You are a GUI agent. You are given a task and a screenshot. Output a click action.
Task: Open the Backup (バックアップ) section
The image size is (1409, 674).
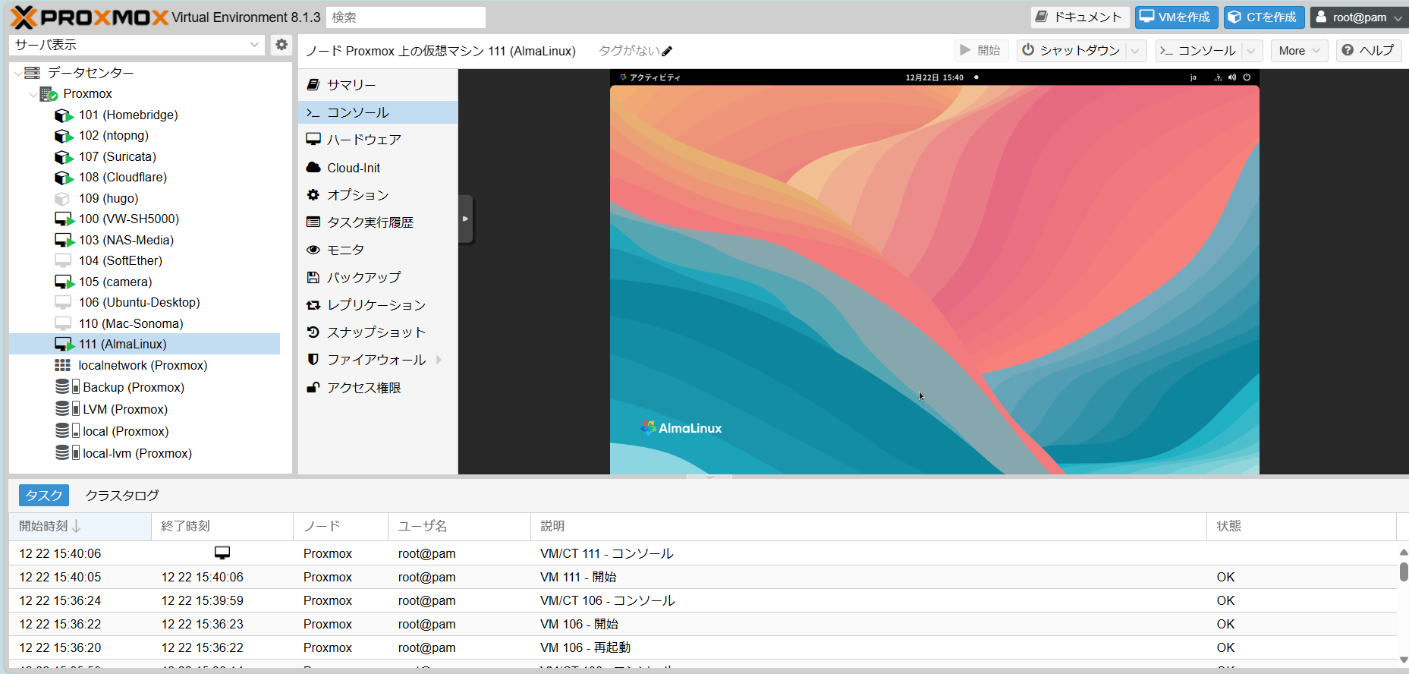[363, 278]
